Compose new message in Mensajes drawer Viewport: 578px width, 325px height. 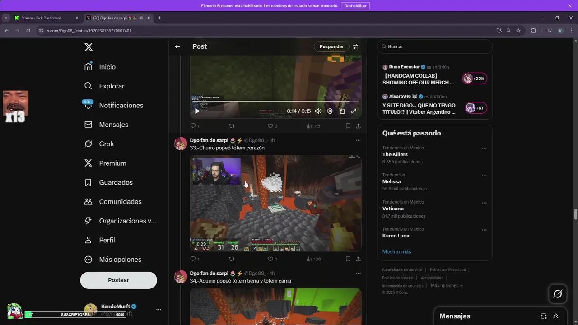click(x=544, y=316)
